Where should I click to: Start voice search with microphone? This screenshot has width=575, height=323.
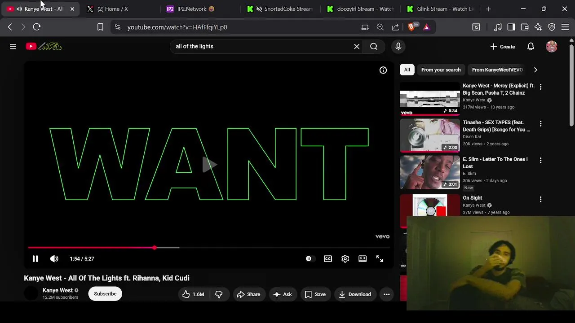(398, 46)
